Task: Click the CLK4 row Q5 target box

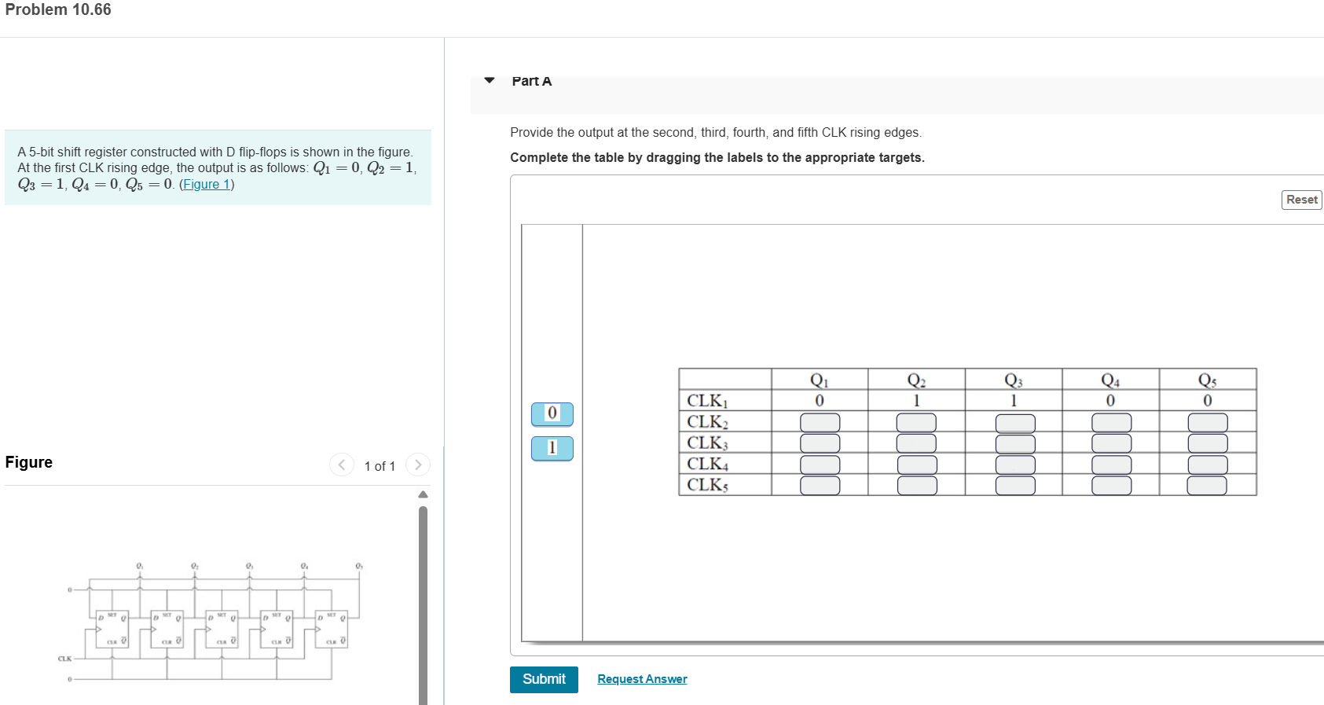Action: 1207,464
